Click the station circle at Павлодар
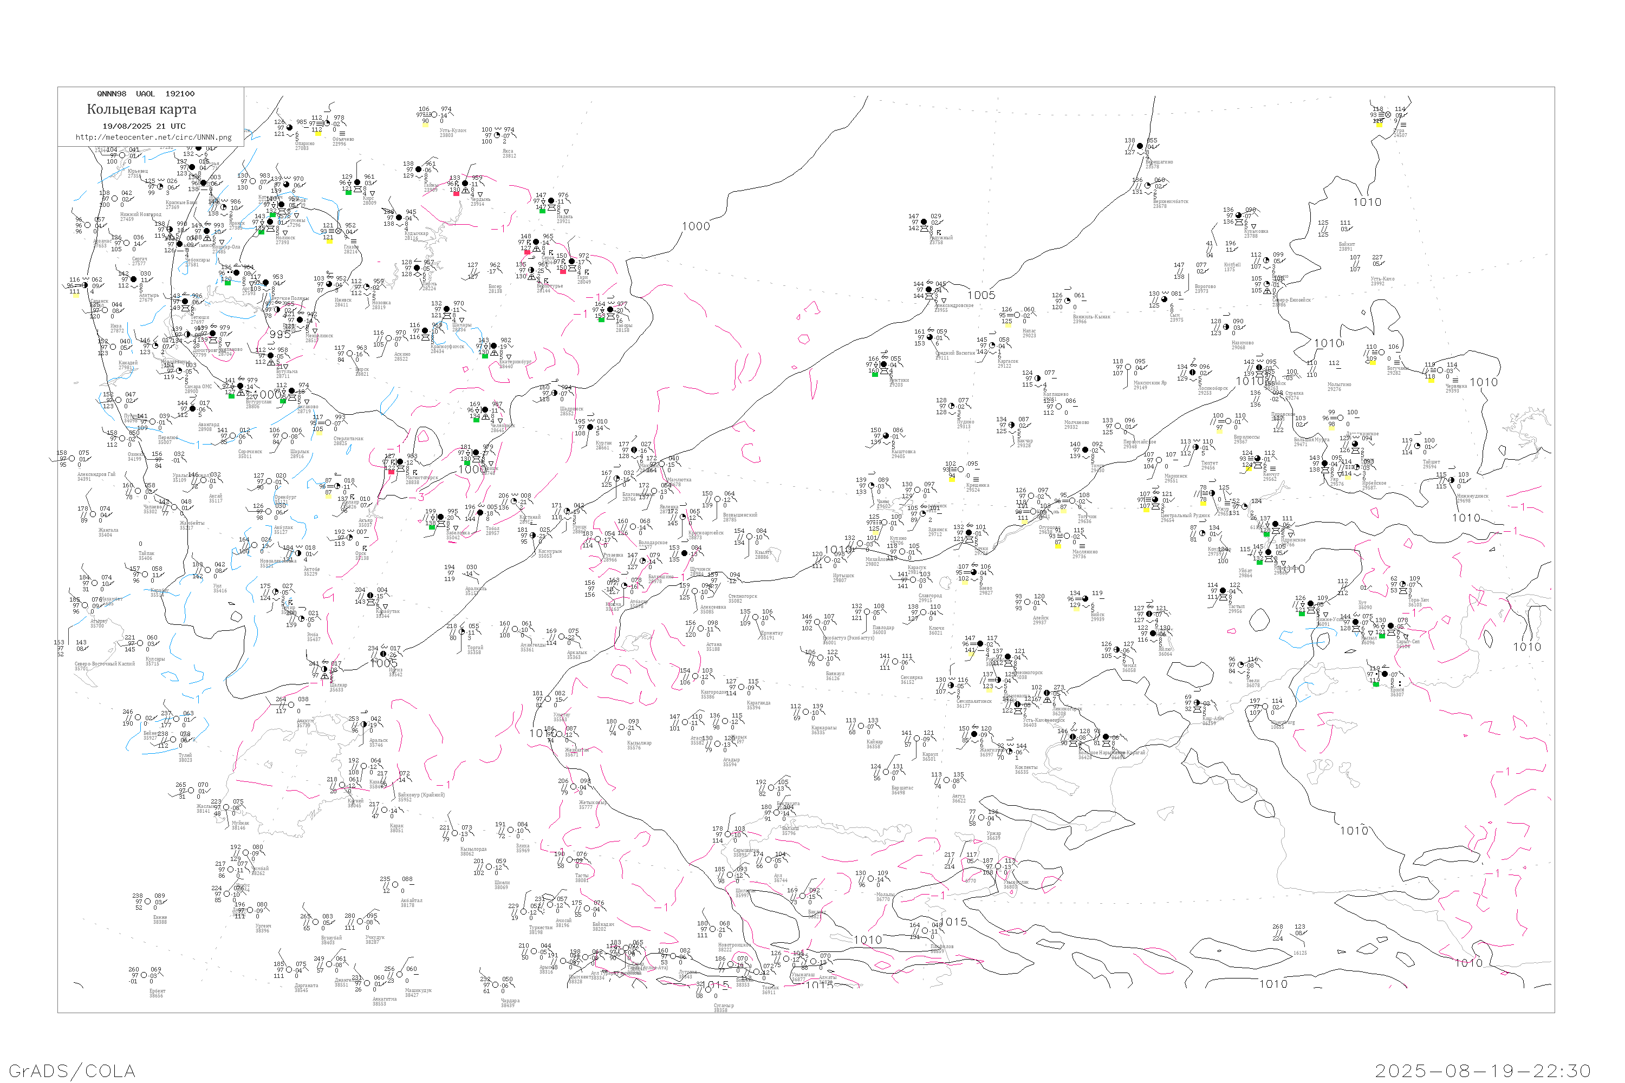1625x1083 pixels. click(x=868, y=611)
